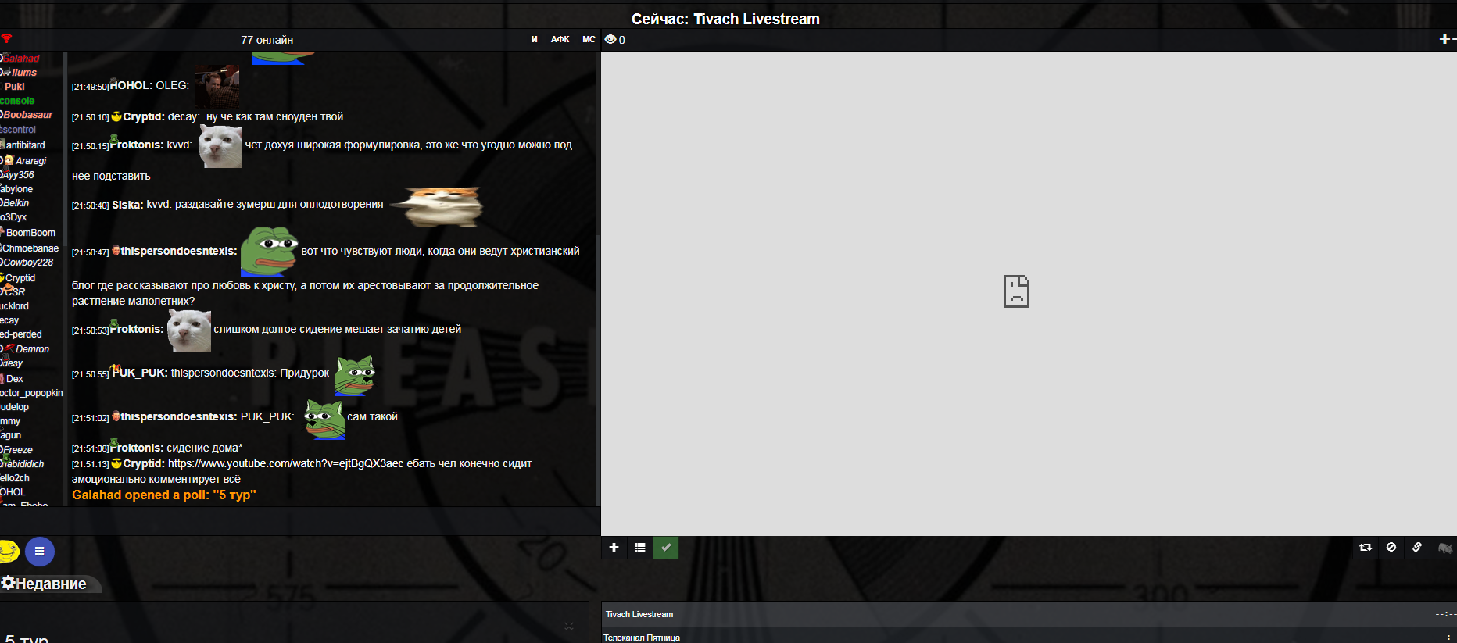Click the plus icon above the video
Image resolution: width=1457 pixels, height=643 pixels.
click(1444, 39)
